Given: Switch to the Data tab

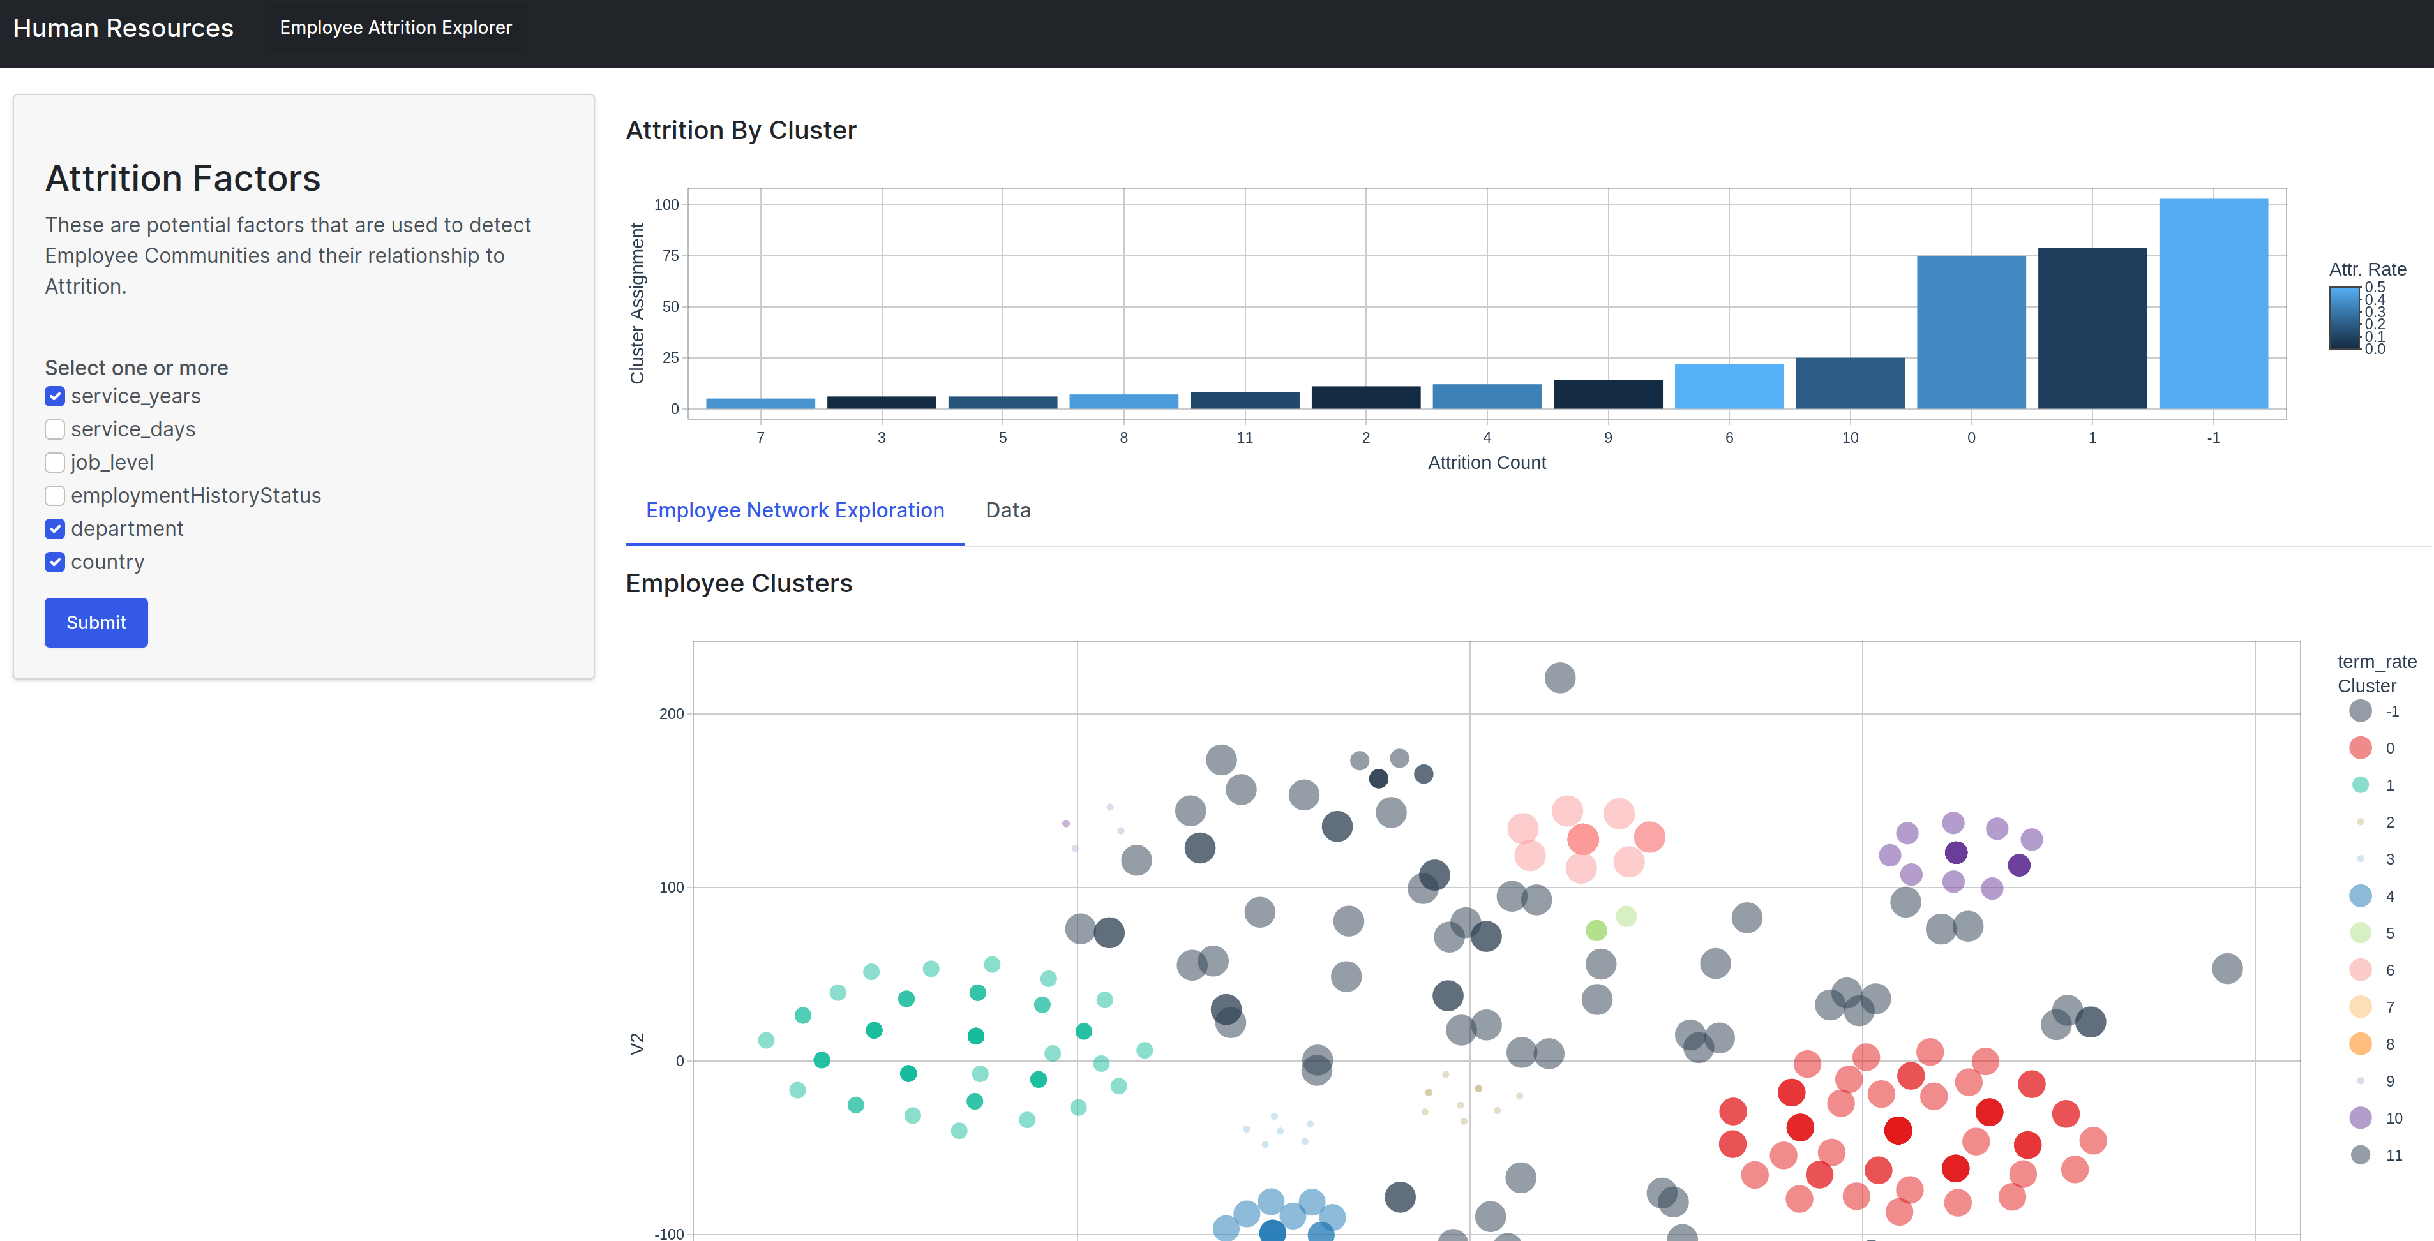Looking at the screenshot, I should pyautogui.click(x=1008, y=510).
